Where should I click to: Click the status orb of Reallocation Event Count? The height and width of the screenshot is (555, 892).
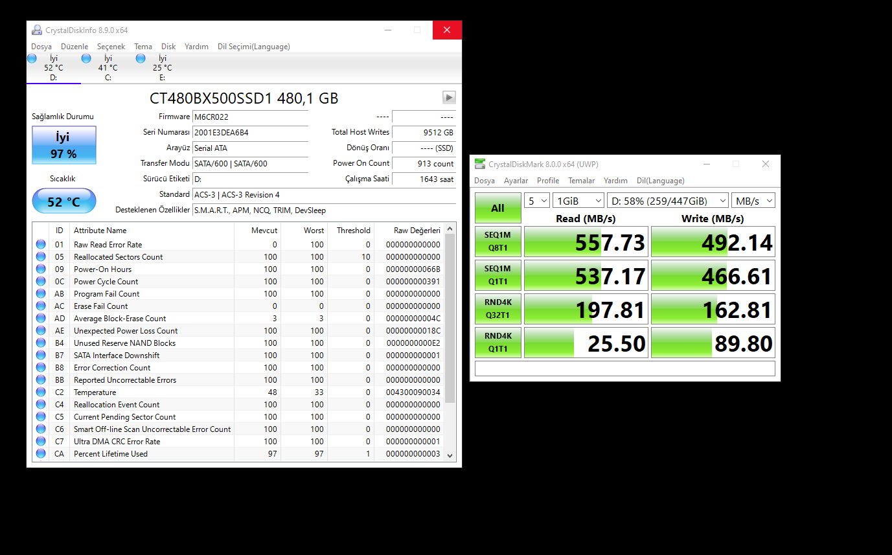point(41,404)
